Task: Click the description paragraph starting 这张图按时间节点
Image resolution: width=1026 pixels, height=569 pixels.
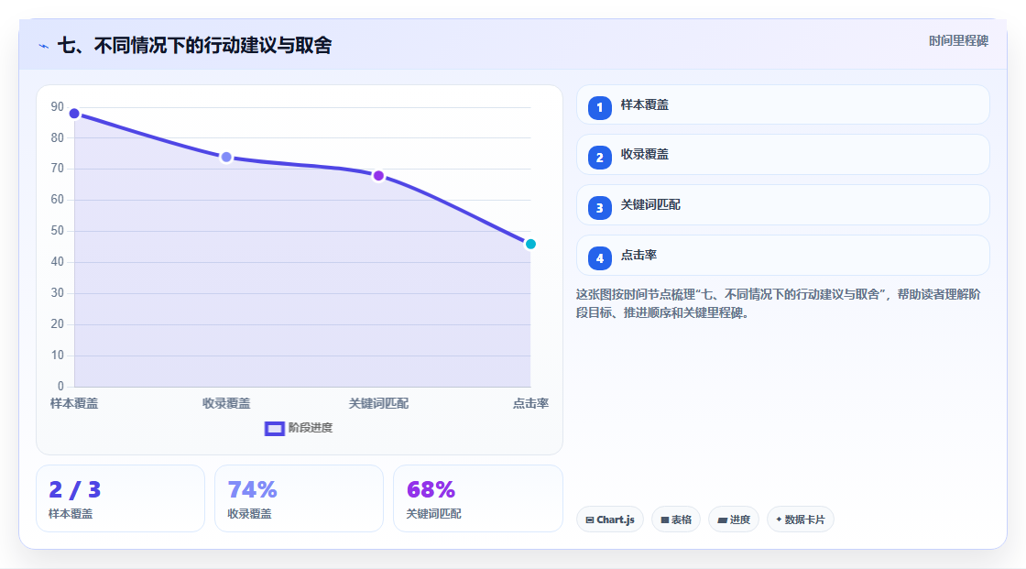Action: point(778,303)
